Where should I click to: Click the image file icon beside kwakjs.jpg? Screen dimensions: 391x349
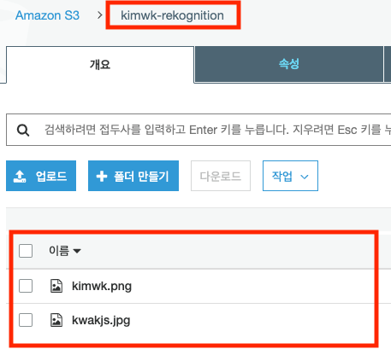coord(56,320)
